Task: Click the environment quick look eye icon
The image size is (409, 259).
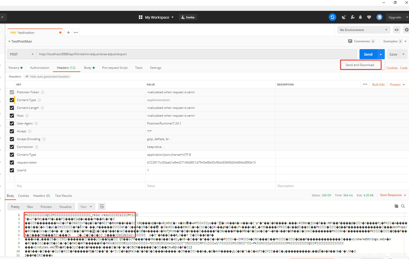Action: pos(397,30)
